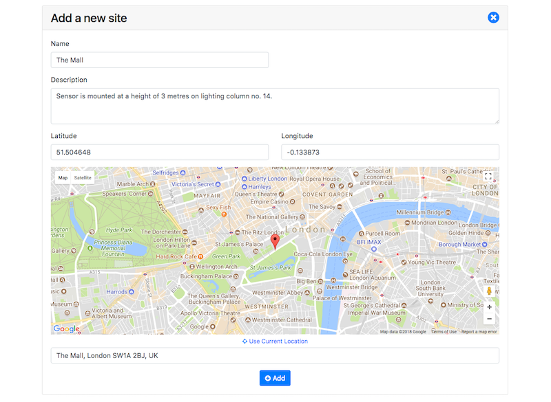Click the Harrods shop marker

(132, 291)
